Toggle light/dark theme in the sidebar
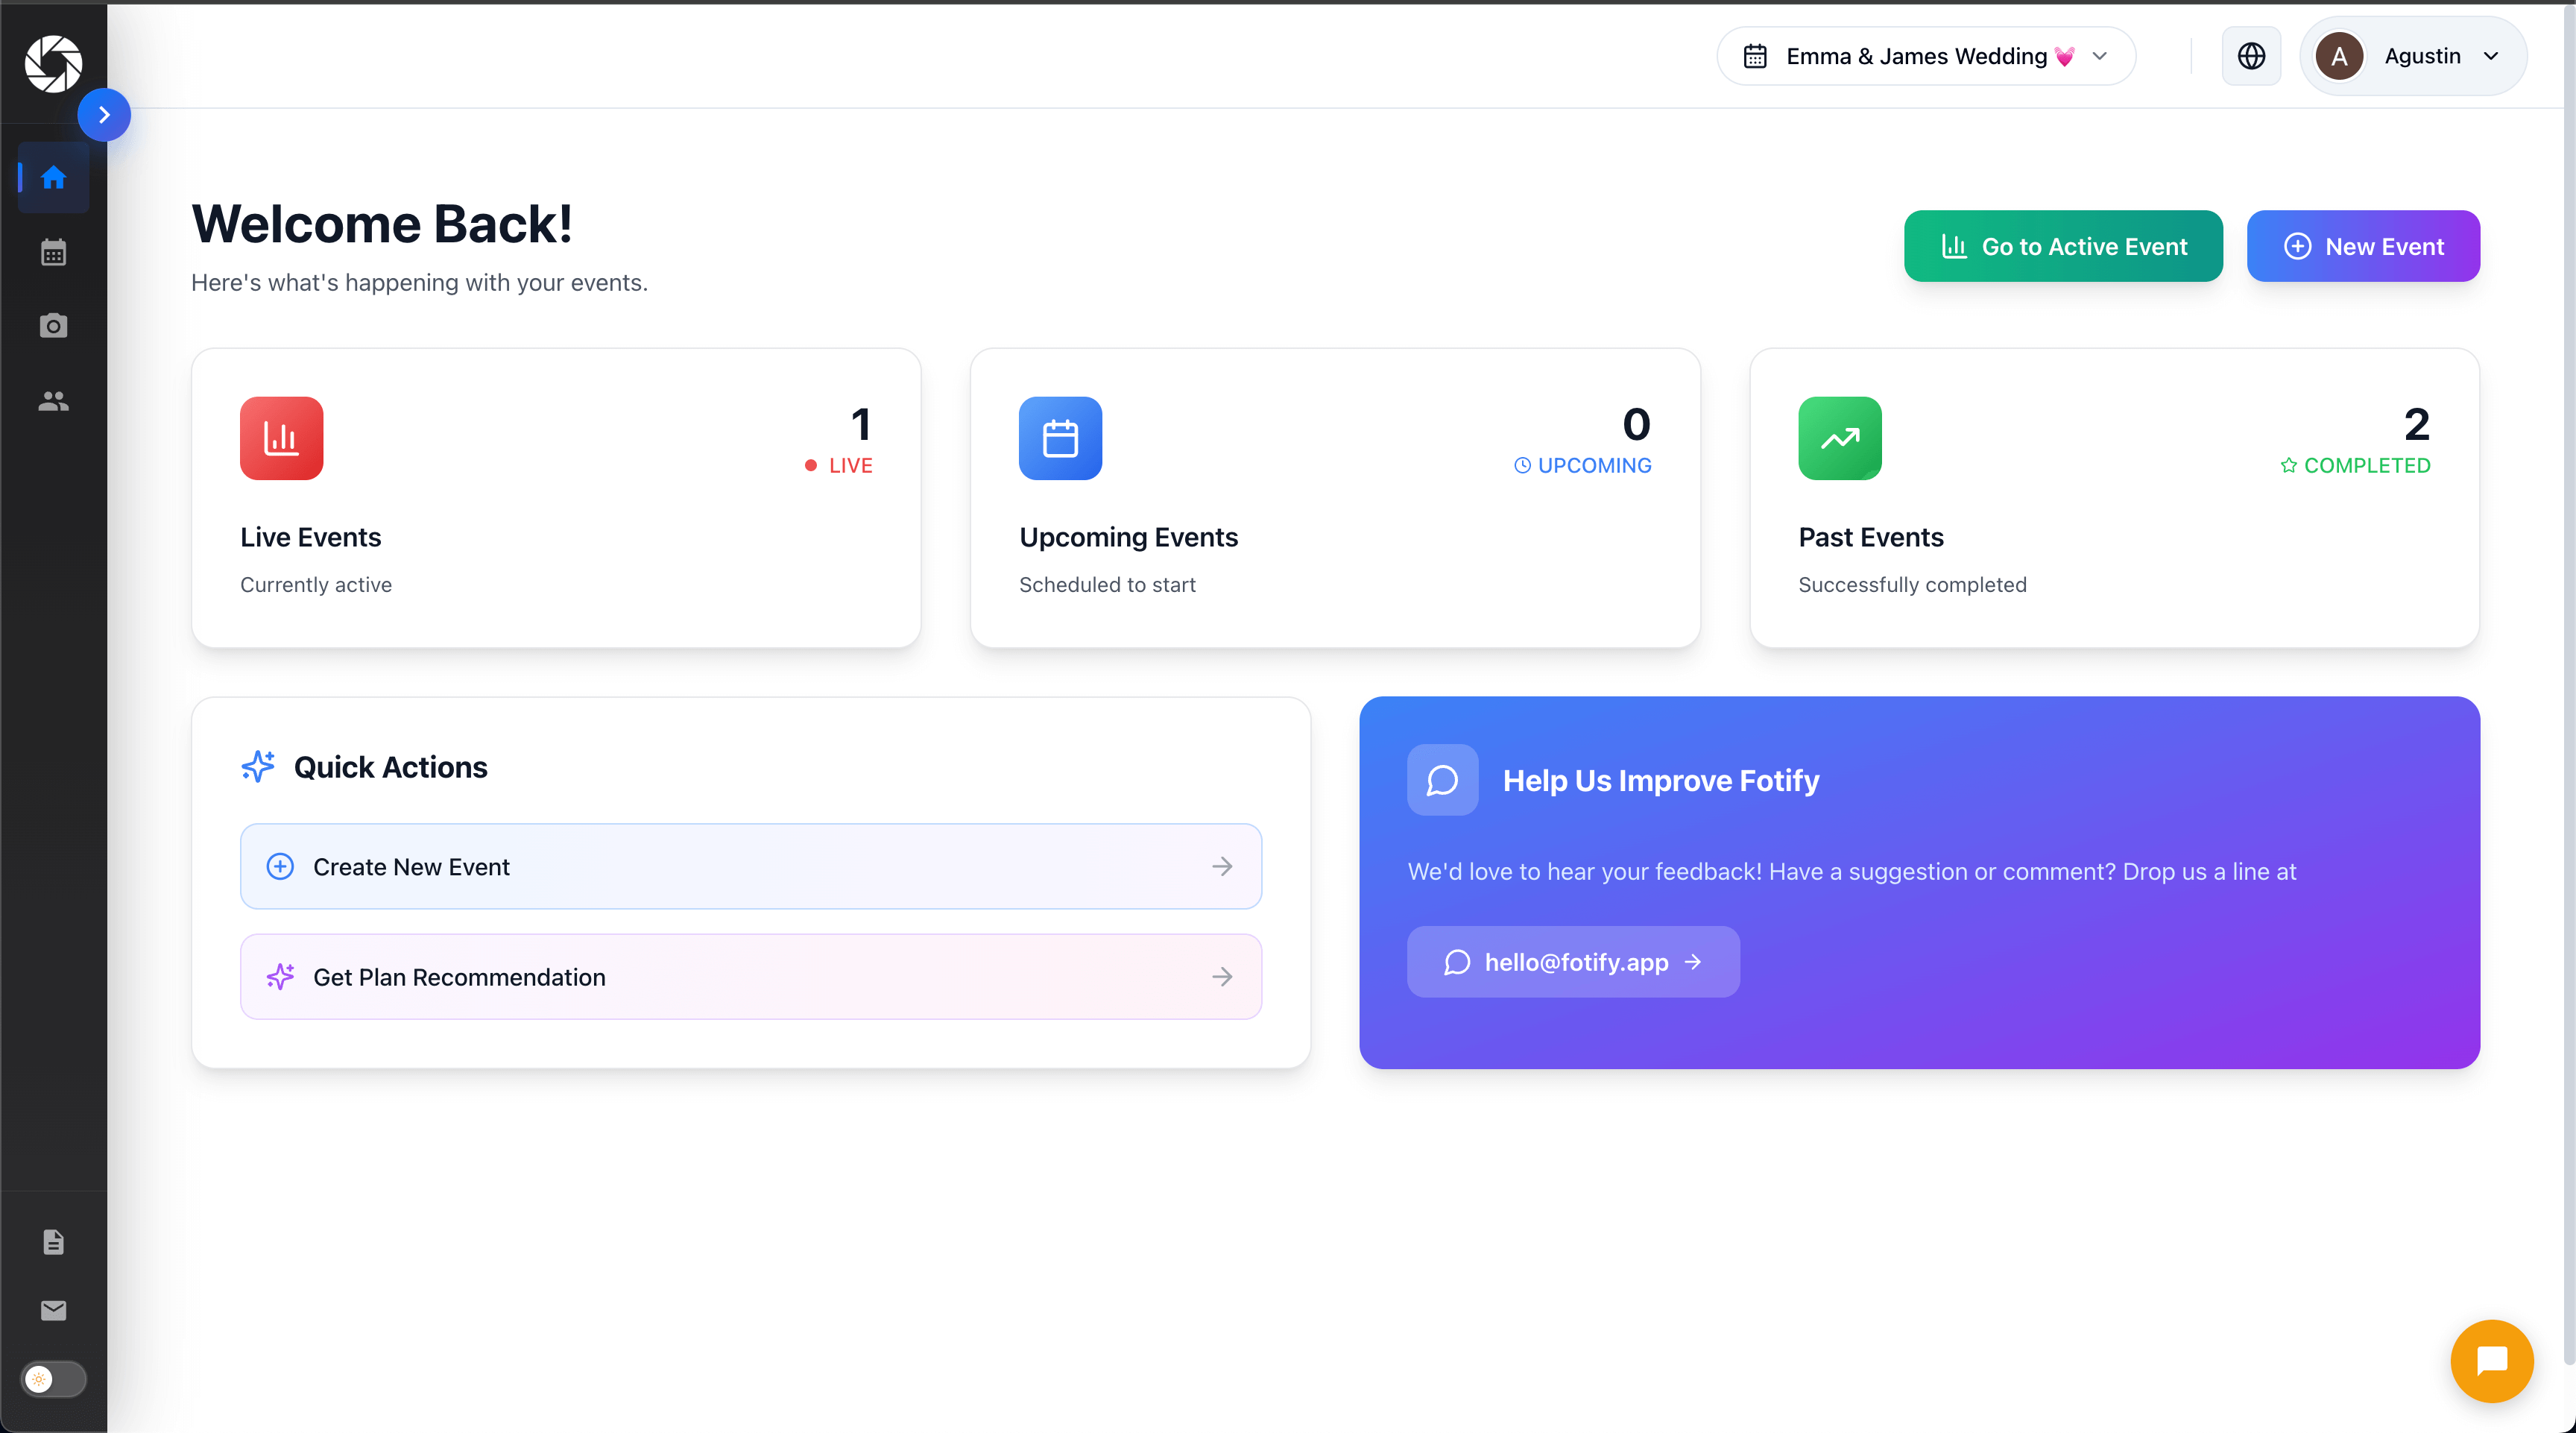Viewport: 2576px width, 1433px height. pos(52,1379)
